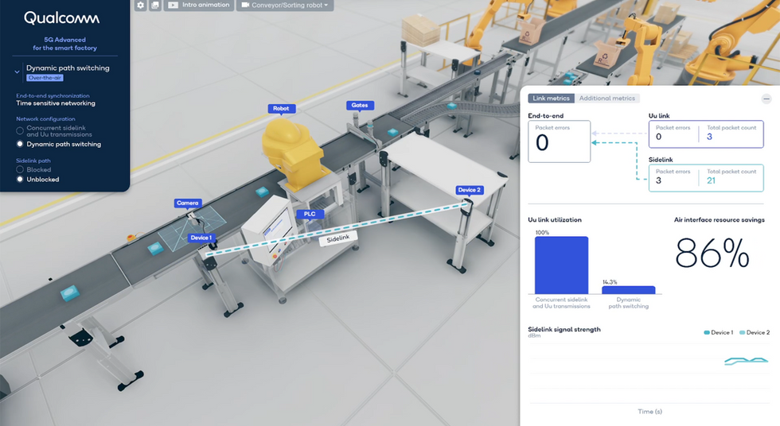Click the End-to-end packet errors box
Screen dimensions: 780x426
point(559,141)
